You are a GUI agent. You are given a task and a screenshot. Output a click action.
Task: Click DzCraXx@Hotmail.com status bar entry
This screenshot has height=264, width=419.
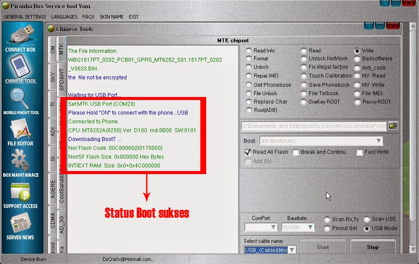click(129, 259)
